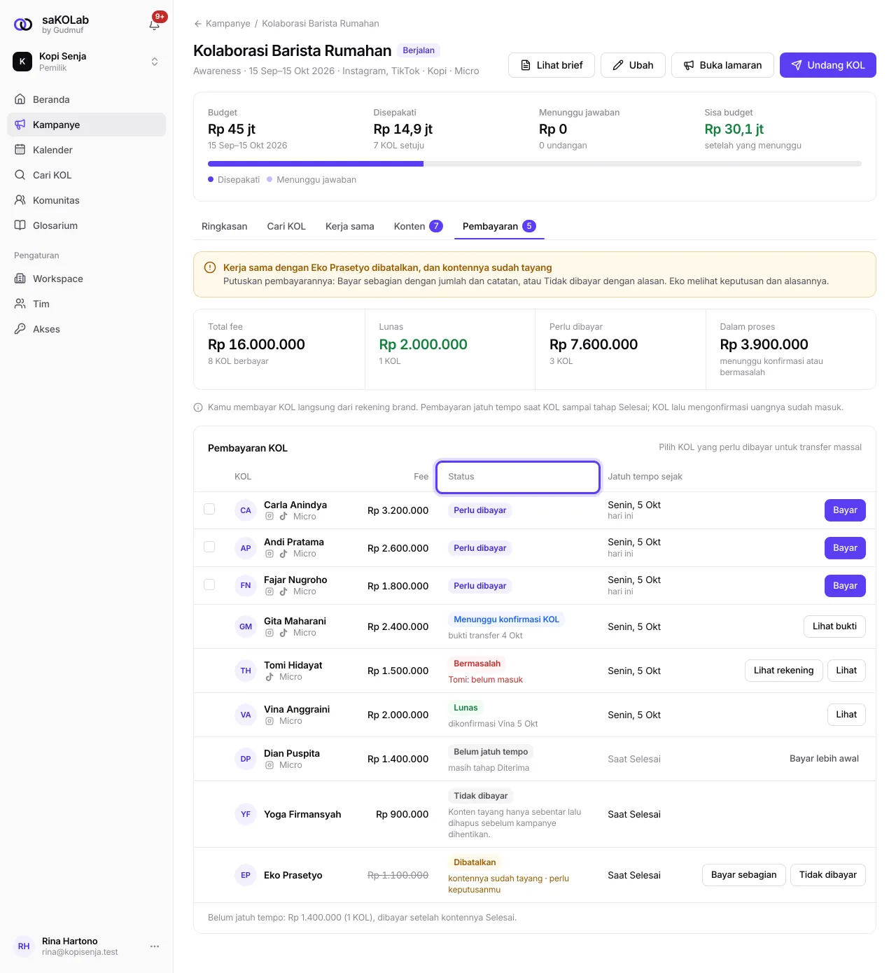Check Fajar Nugroho's row checkbox

point(209,584)
